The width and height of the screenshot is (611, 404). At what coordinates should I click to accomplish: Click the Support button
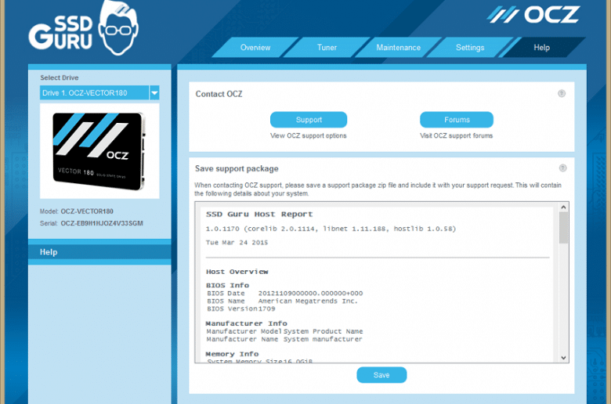coord(309,120)
